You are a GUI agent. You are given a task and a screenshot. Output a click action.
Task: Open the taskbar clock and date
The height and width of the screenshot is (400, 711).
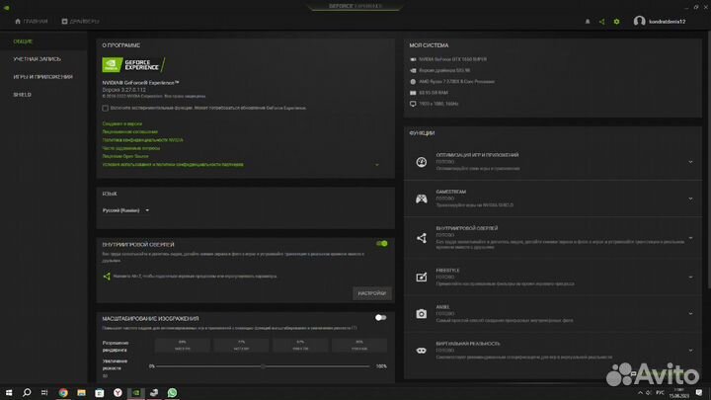pyautogui.click(x=678, y=393)
